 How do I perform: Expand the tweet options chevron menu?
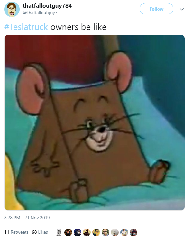pos(182,9)
